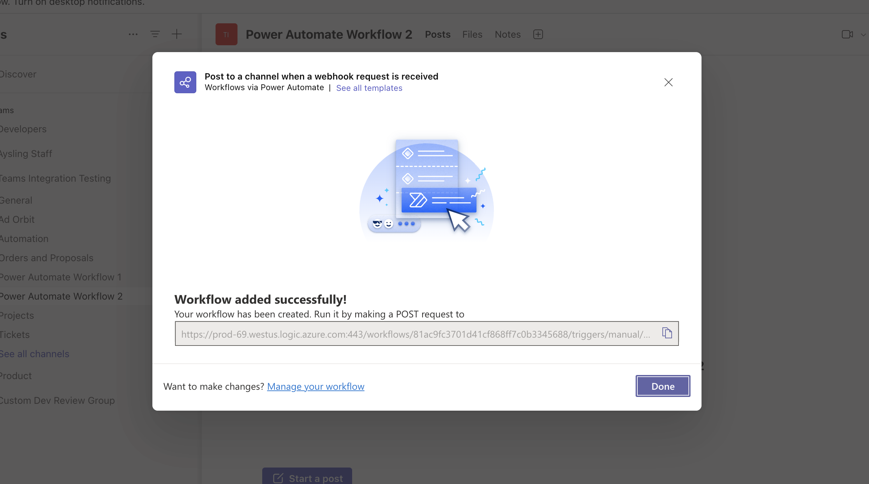Switch to the Posts tab
Screen dimensions: 869x484
(438, 34)
